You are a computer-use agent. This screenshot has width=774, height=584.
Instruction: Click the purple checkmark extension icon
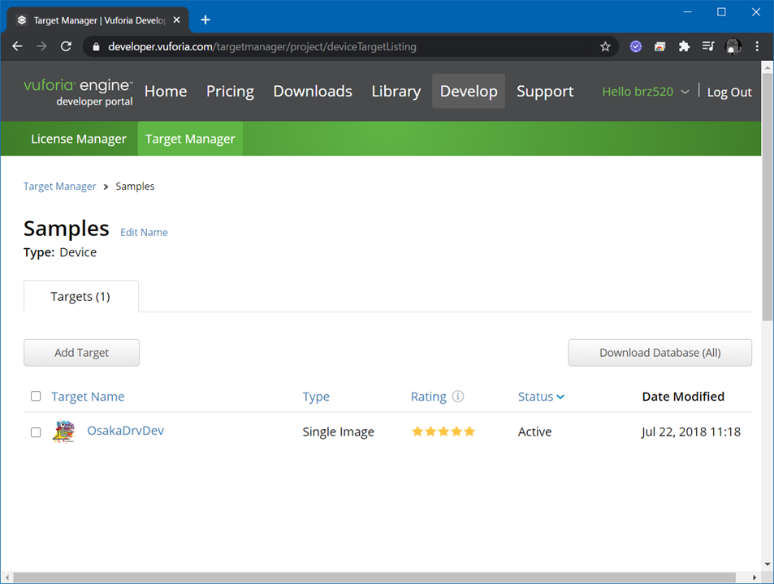636,46
